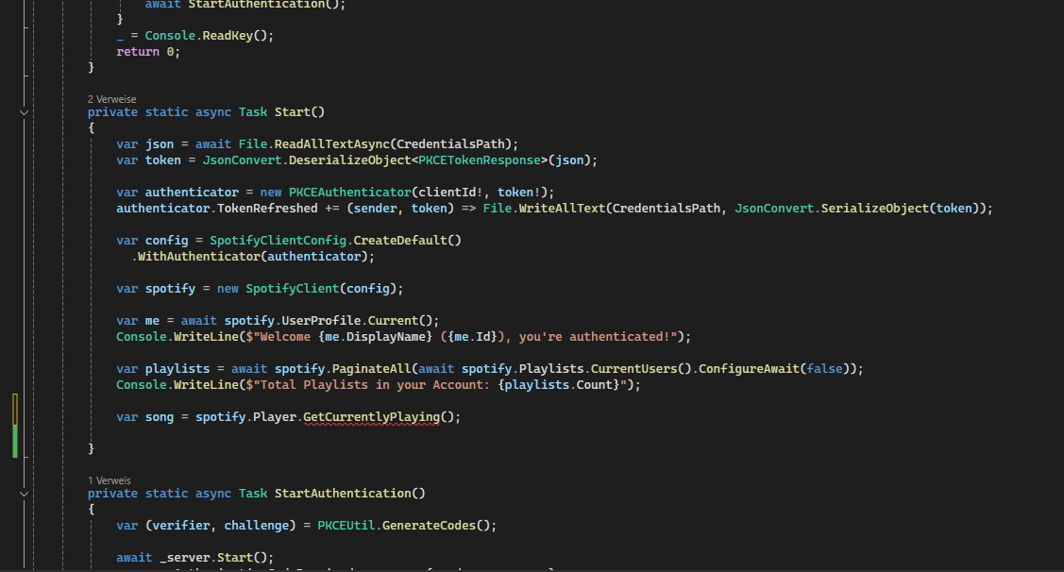Click the ReadKey method call
The height and width of the screenshot is (572, 1064).
[x=228, y=35]
